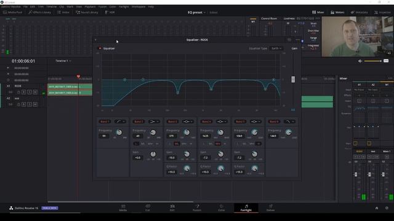The height and width of the screenshot is (221, 394).
Task: Select the ML range on Band 3
Action: [x=177, y=144]
